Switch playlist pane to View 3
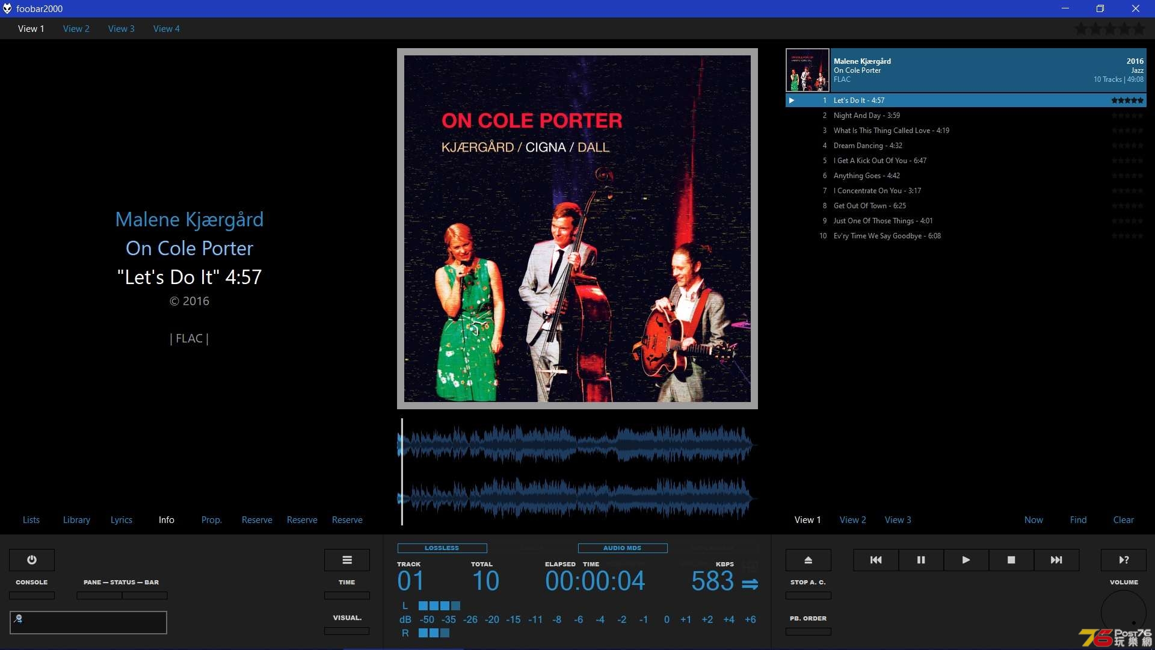 (x=898, y=520)
